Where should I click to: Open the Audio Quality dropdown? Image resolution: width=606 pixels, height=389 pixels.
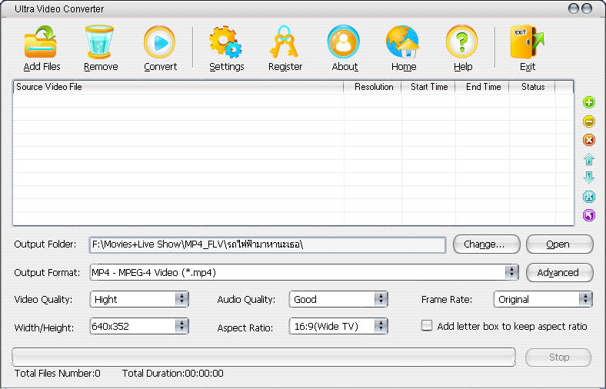[x=381, y=299]
